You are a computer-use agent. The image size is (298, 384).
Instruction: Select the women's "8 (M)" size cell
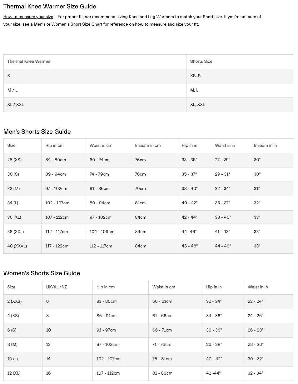click(x=12, y=345)
